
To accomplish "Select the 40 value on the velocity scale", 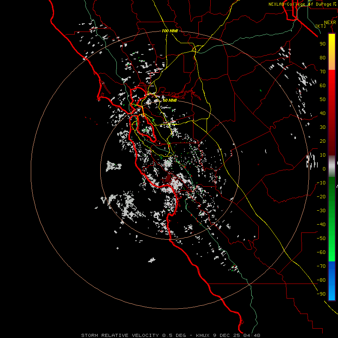I will 323,113.
